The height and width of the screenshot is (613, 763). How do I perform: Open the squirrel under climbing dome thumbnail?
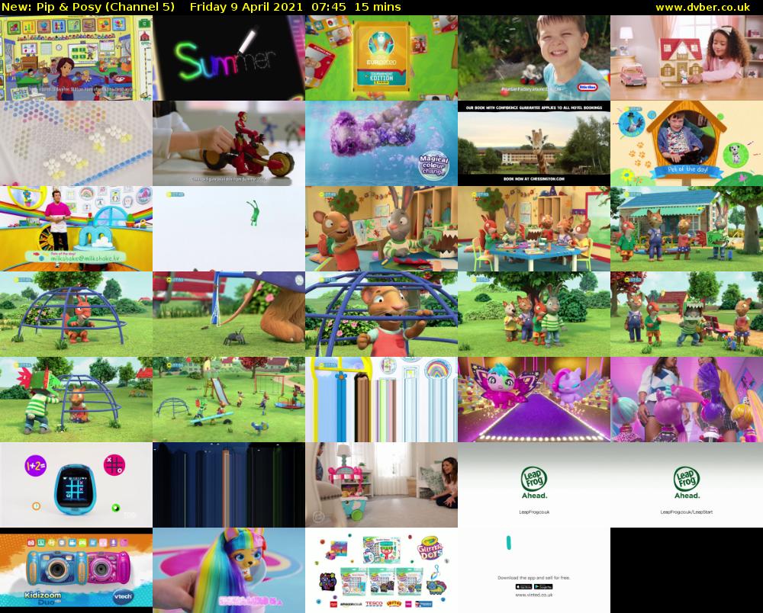(76, 314)
